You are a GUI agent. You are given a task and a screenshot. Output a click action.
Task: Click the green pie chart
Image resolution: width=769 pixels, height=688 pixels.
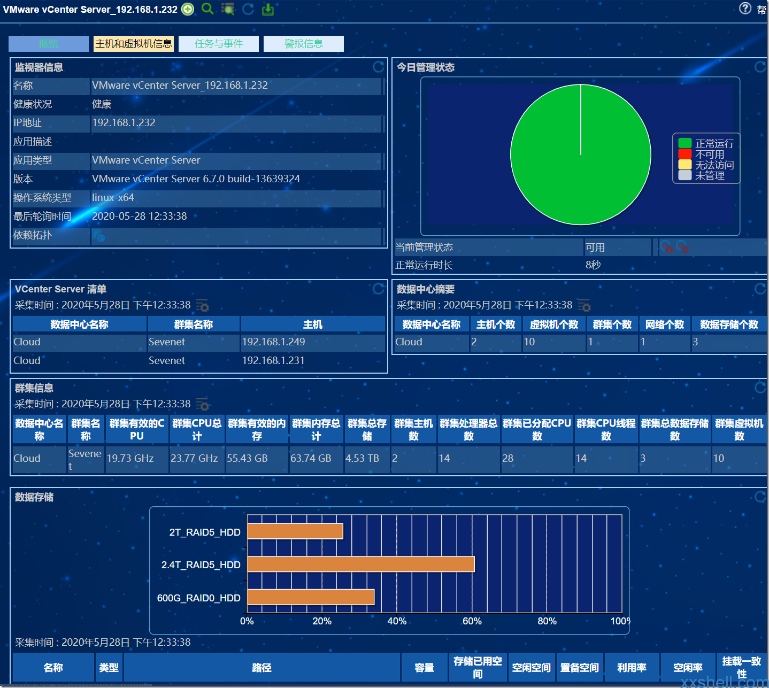pos(581,155)
